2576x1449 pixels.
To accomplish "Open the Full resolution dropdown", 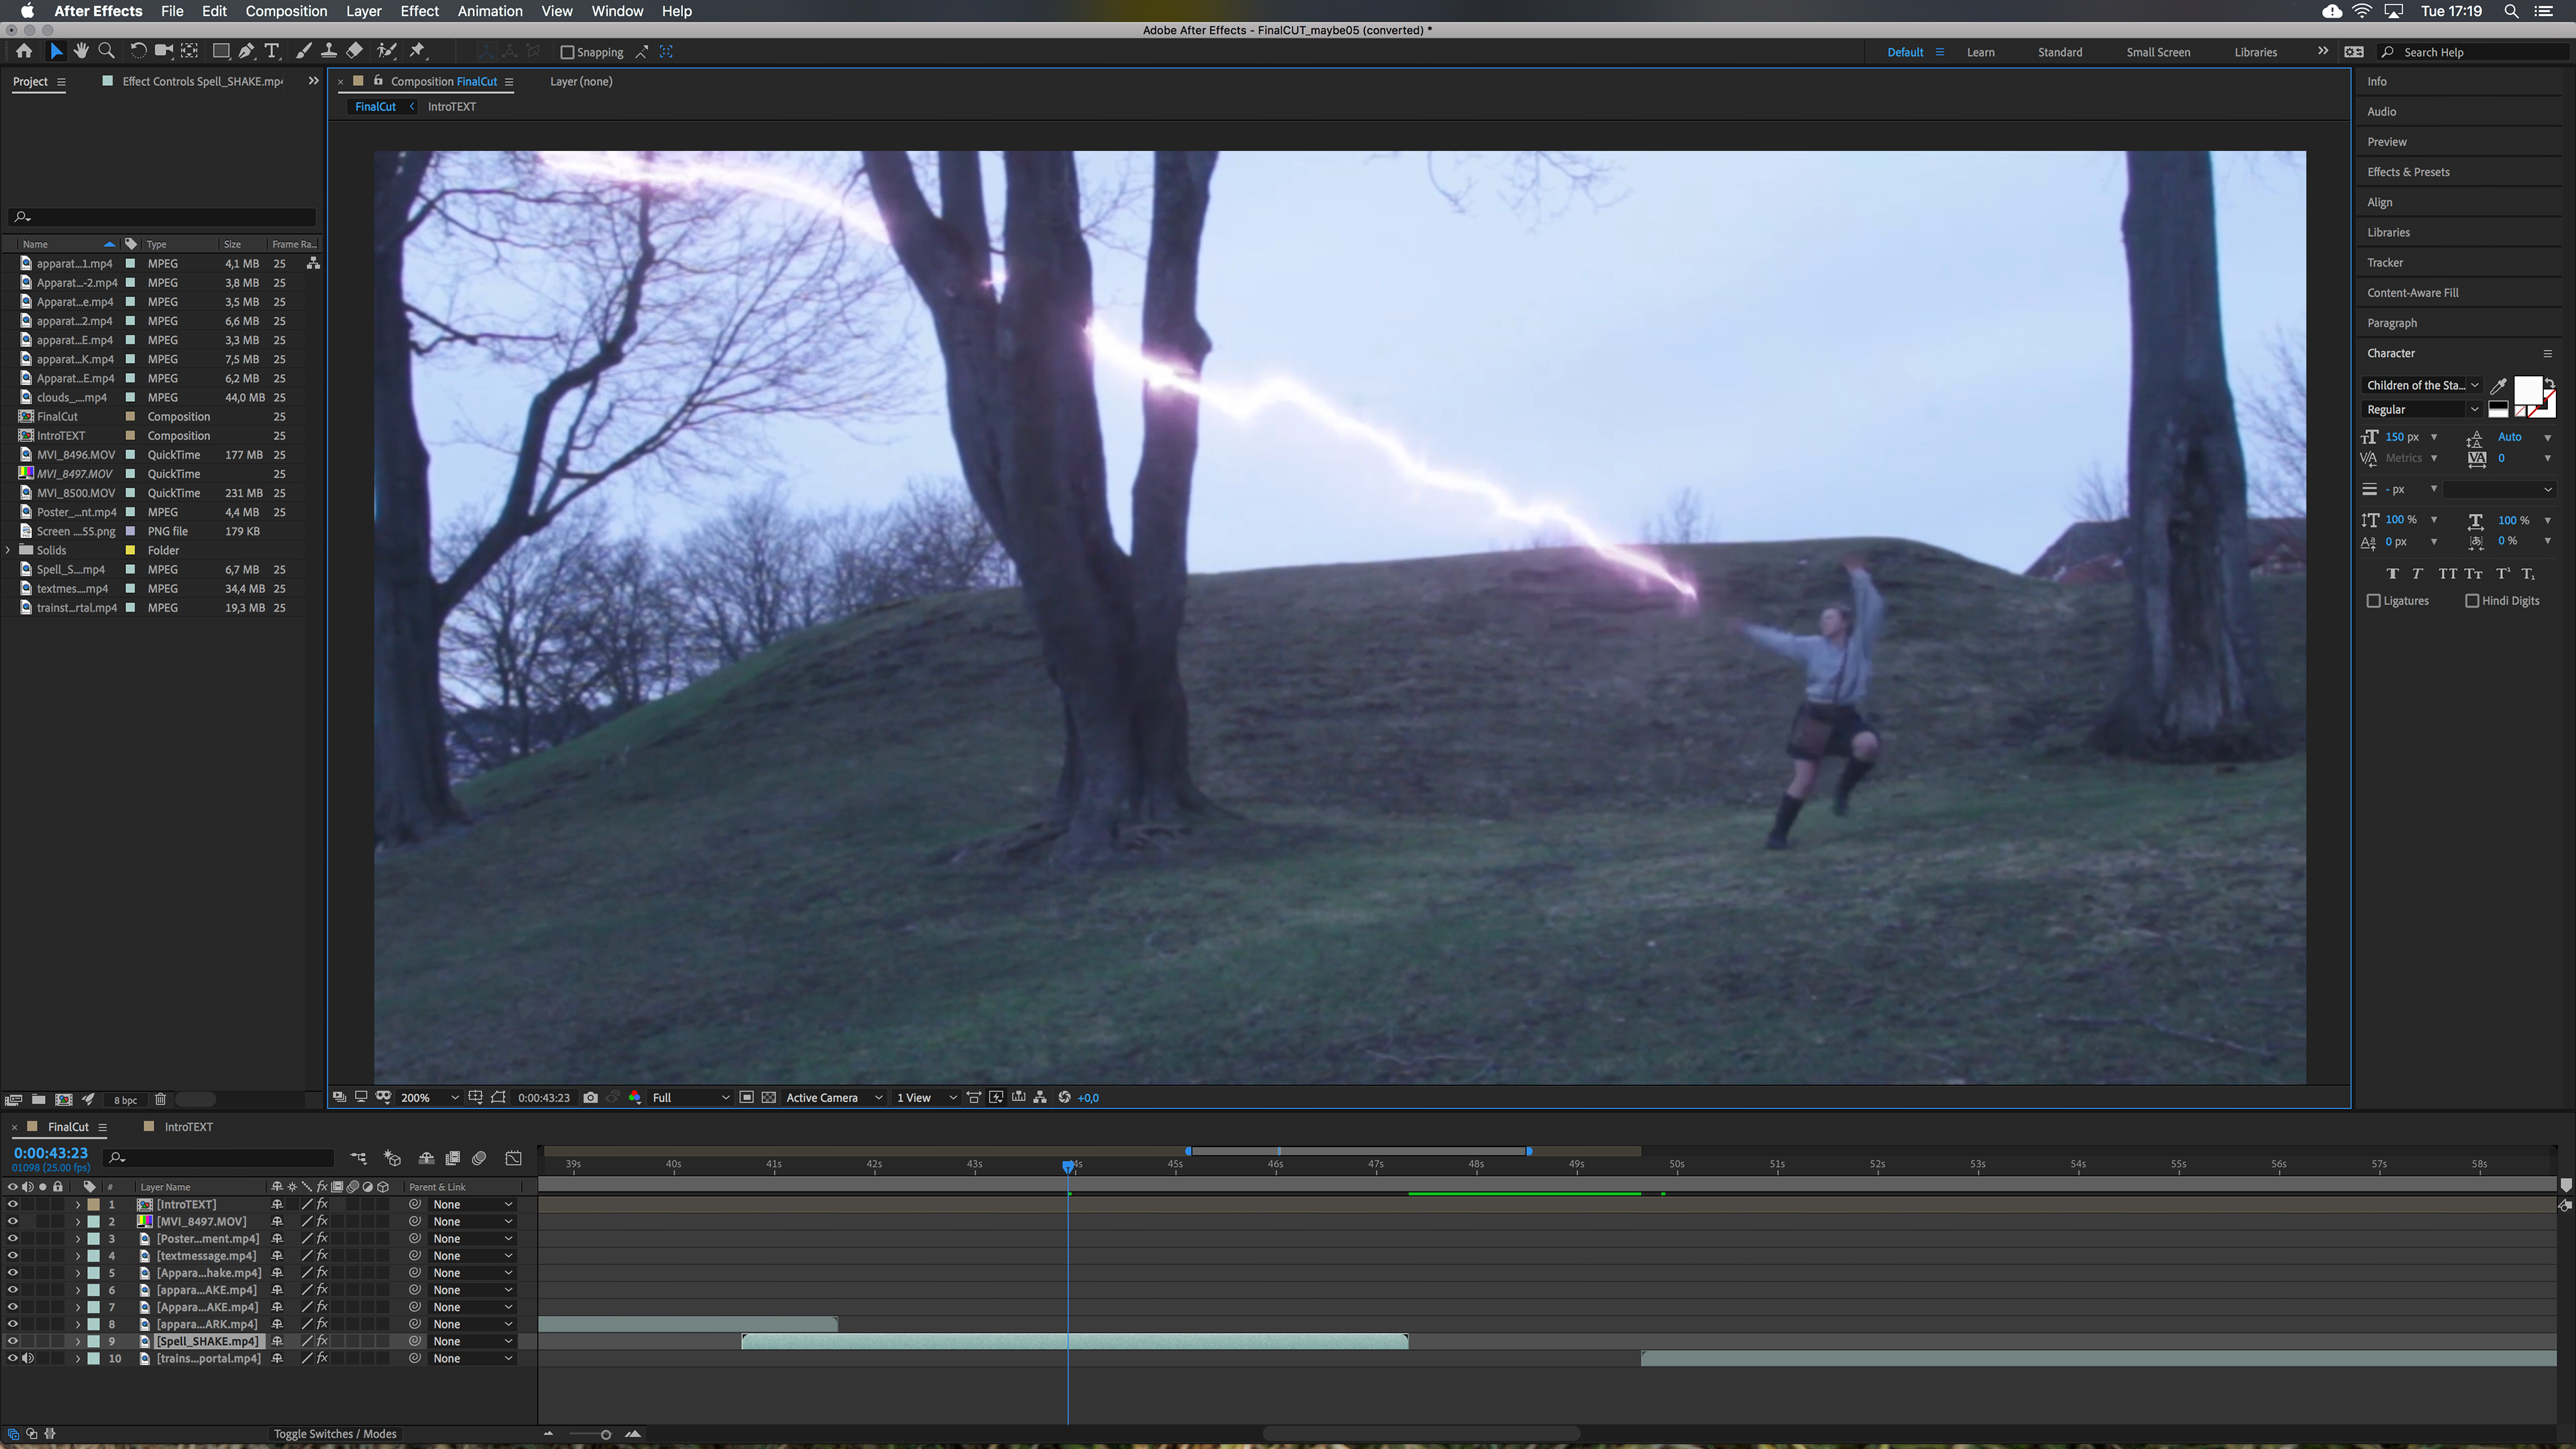I will tap(690, 1097).
